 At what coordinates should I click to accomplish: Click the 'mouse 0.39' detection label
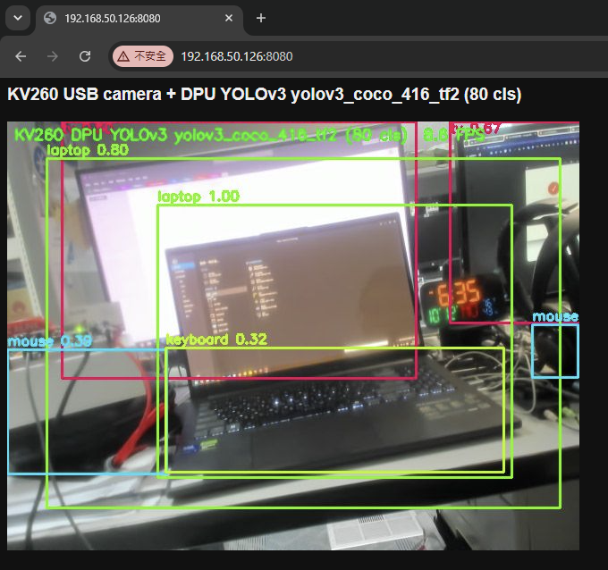pos(50,341)
